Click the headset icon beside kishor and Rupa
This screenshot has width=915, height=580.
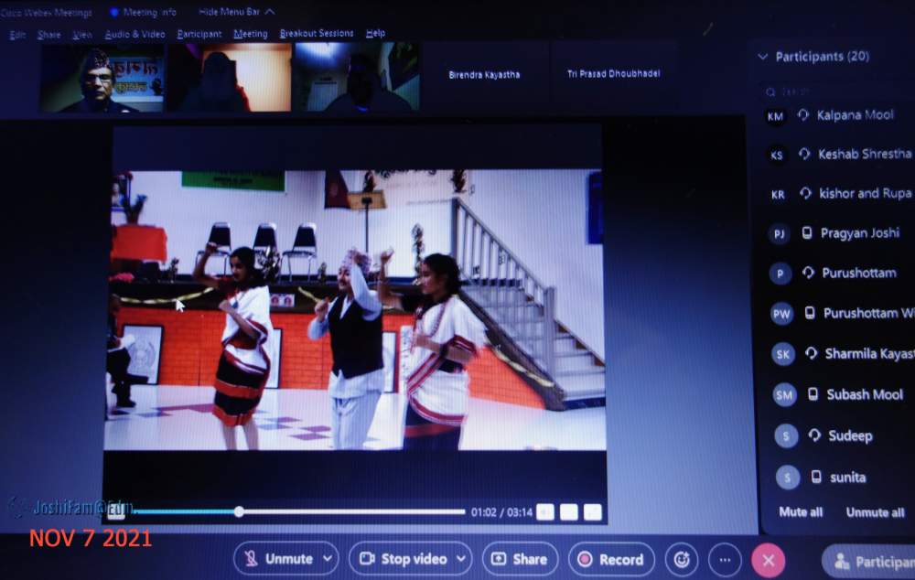(806, 193)
